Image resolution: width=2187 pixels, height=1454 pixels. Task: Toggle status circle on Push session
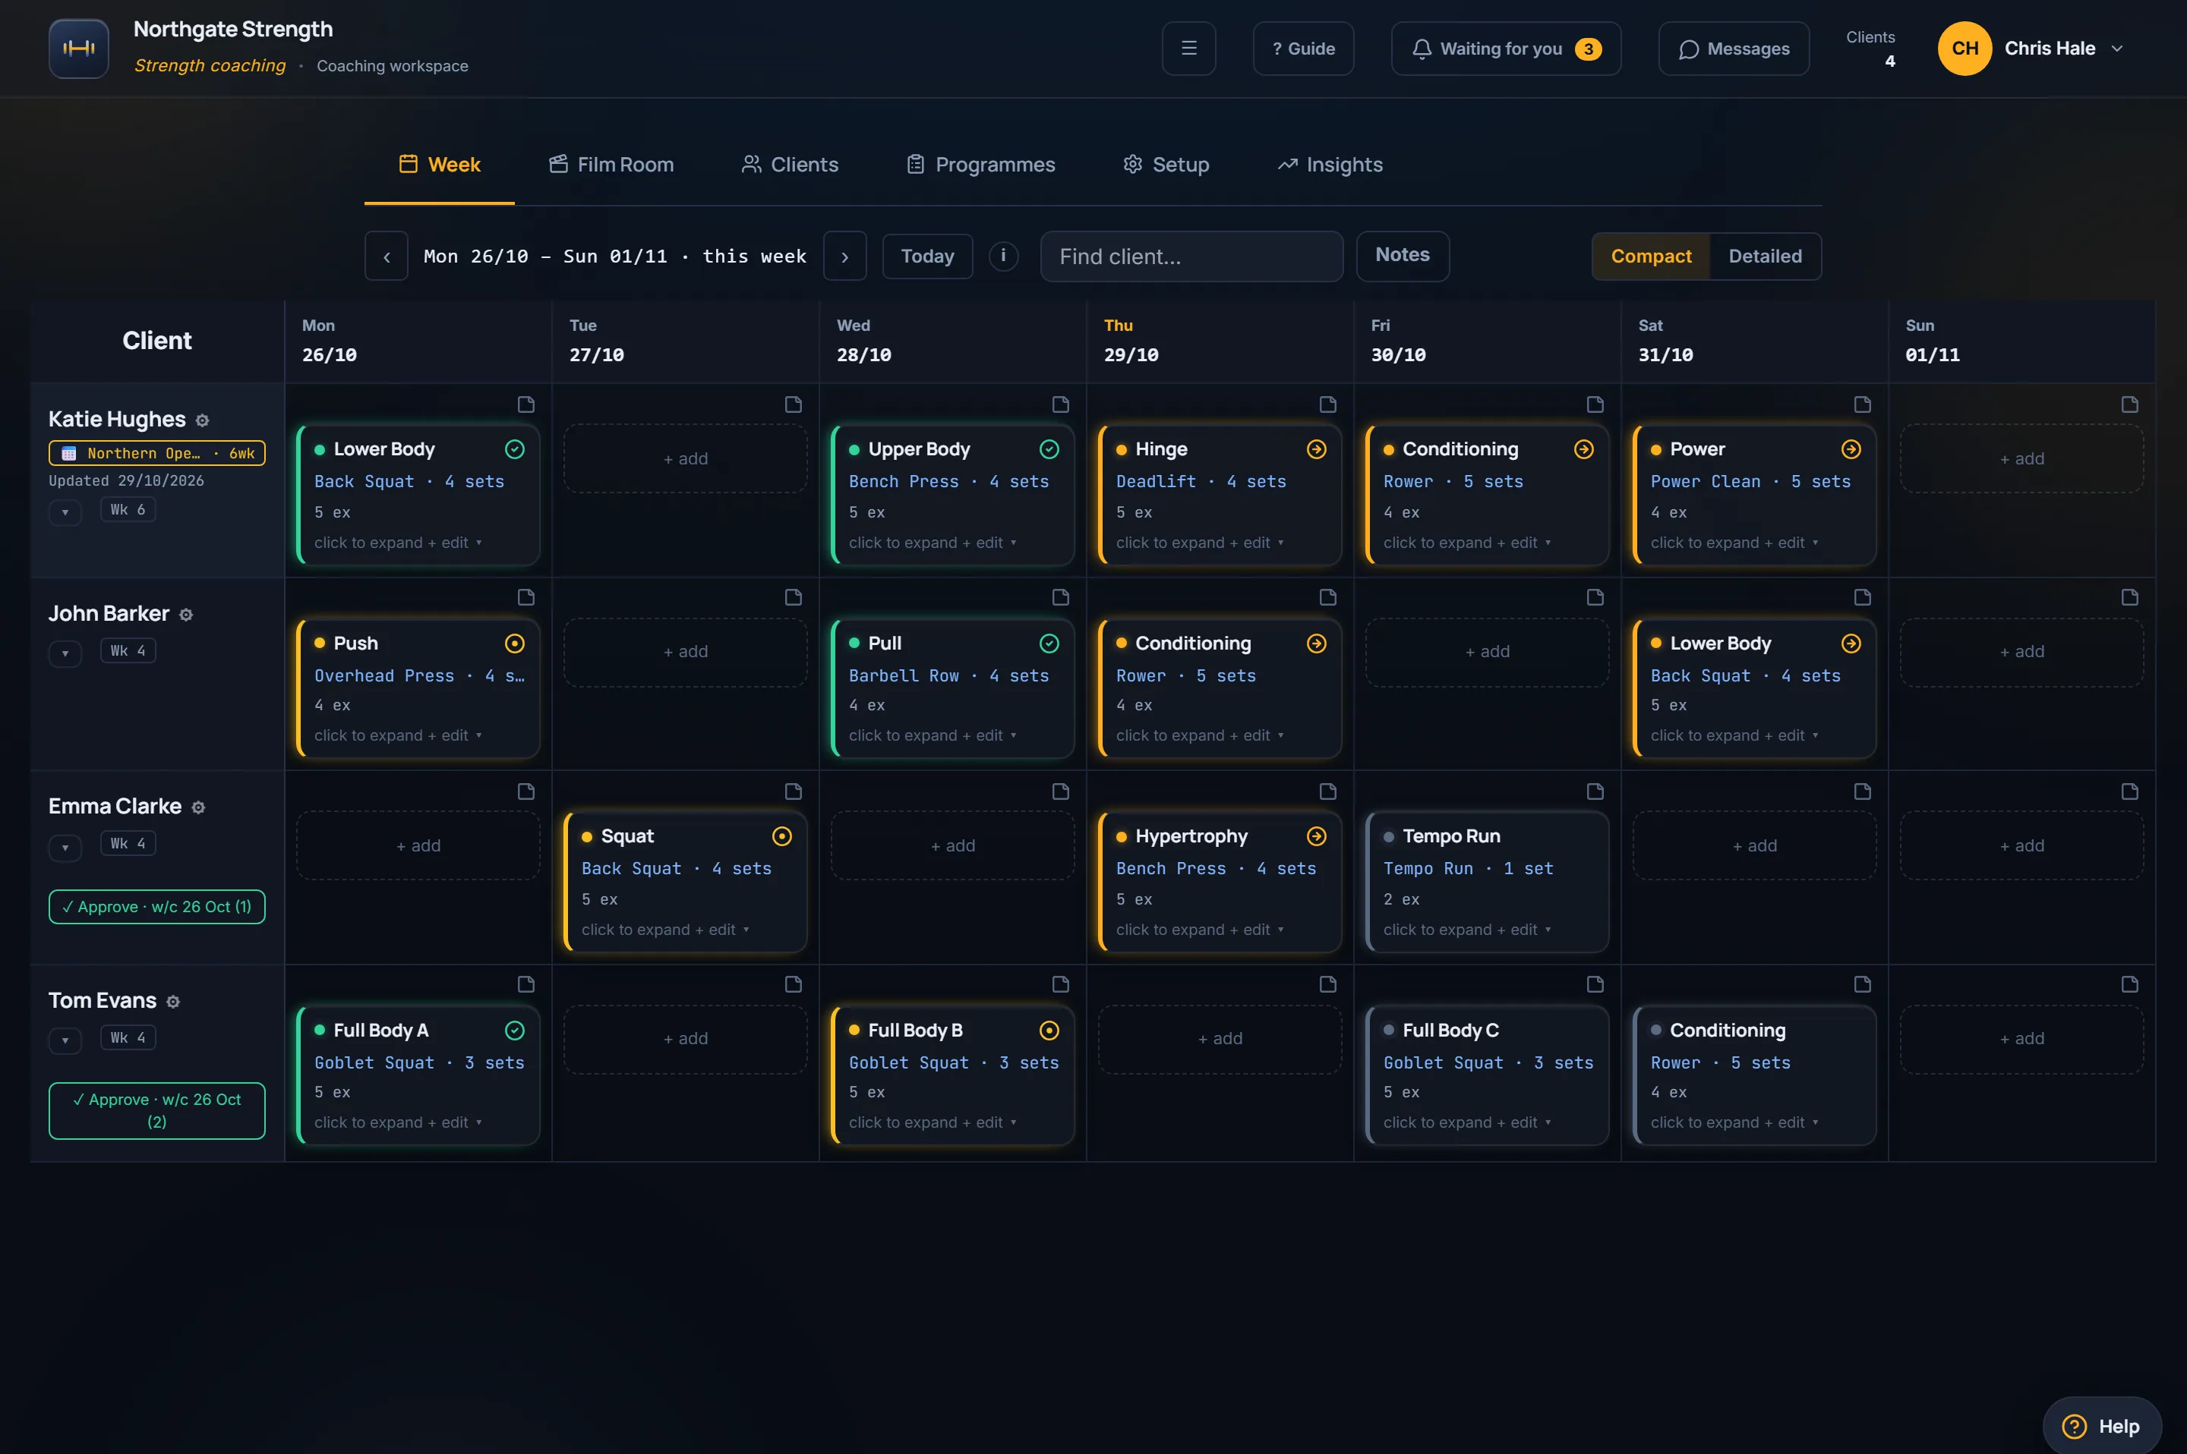[x=514, y=644]
